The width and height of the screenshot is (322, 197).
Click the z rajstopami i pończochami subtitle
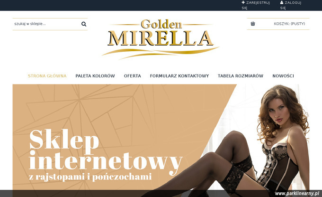(90, 177)
